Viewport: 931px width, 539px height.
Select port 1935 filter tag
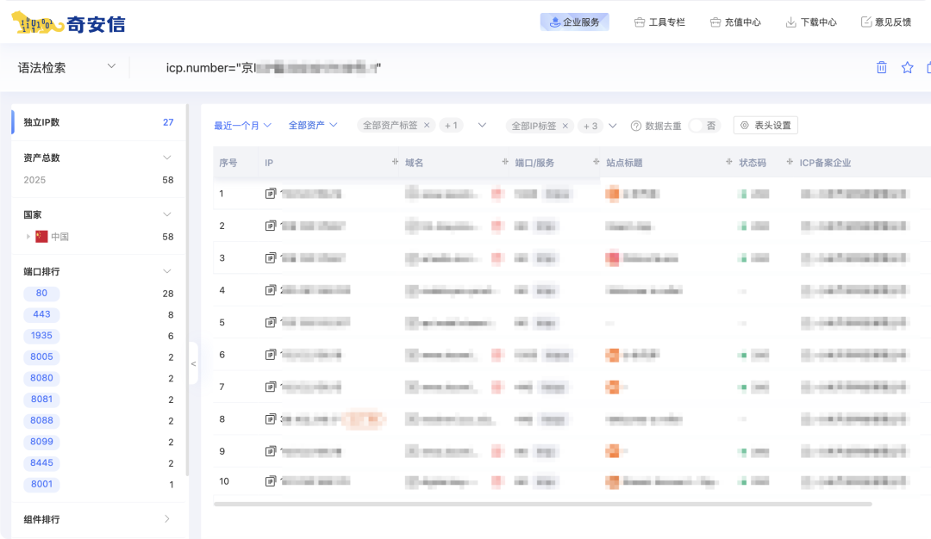[x=41, y=336]
